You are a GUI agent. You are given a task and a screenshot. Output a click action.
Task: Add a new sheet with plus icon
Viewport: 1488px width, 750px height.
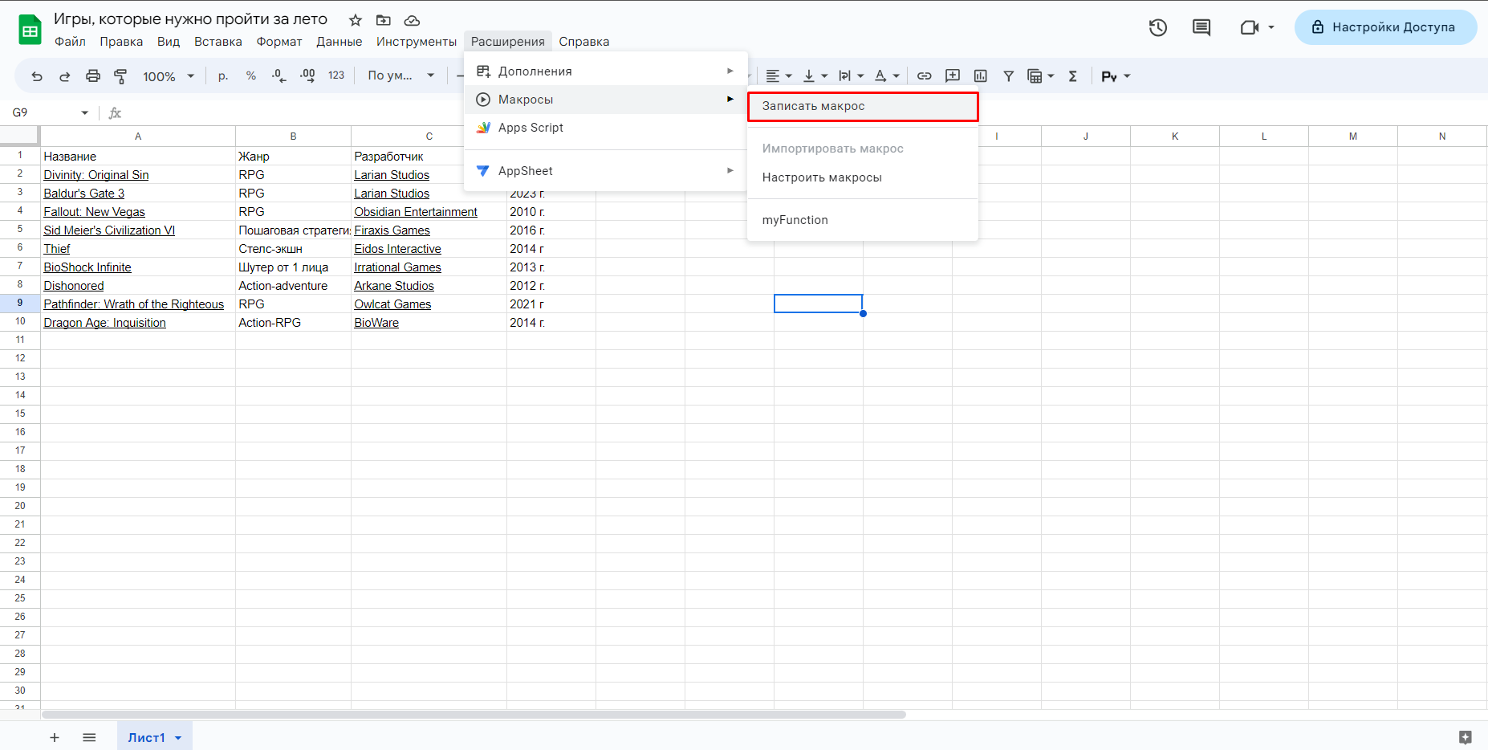point(55,737)
